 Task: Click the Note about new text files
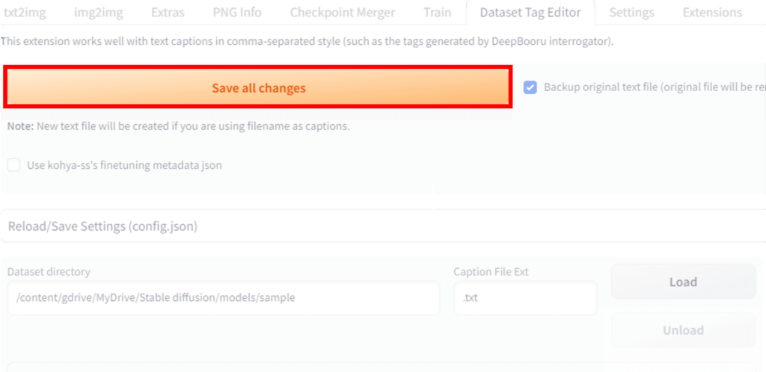pos(179,126)
